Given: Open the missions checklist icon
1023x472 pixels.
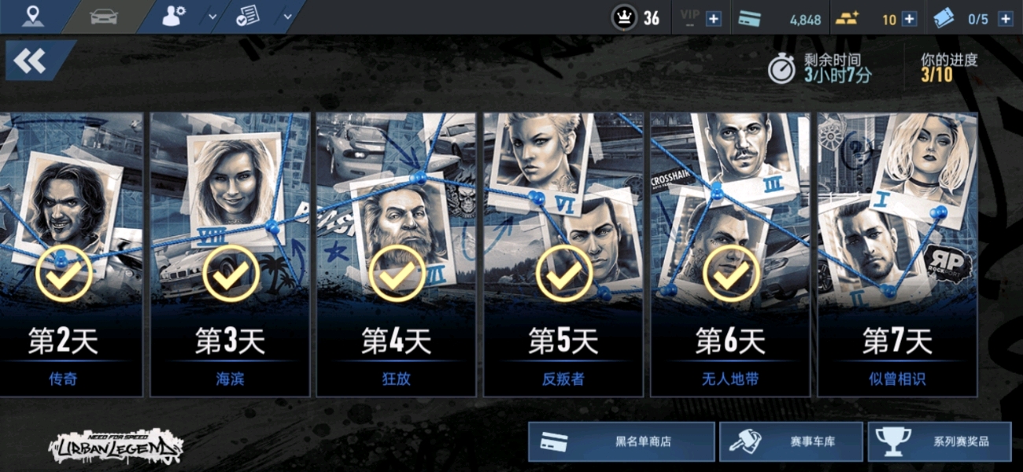Looking at the screenshot, I should pyautogui.click(x=249, y=17).
